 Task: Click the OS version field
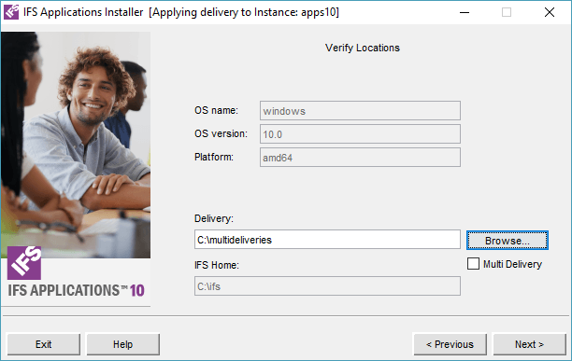pyautogui.click(x=360, y=134)
